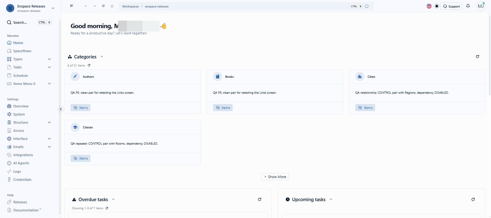
Task: Go forward using the right arrow icon
Action: pyautogui.click(x=95, y=6)
